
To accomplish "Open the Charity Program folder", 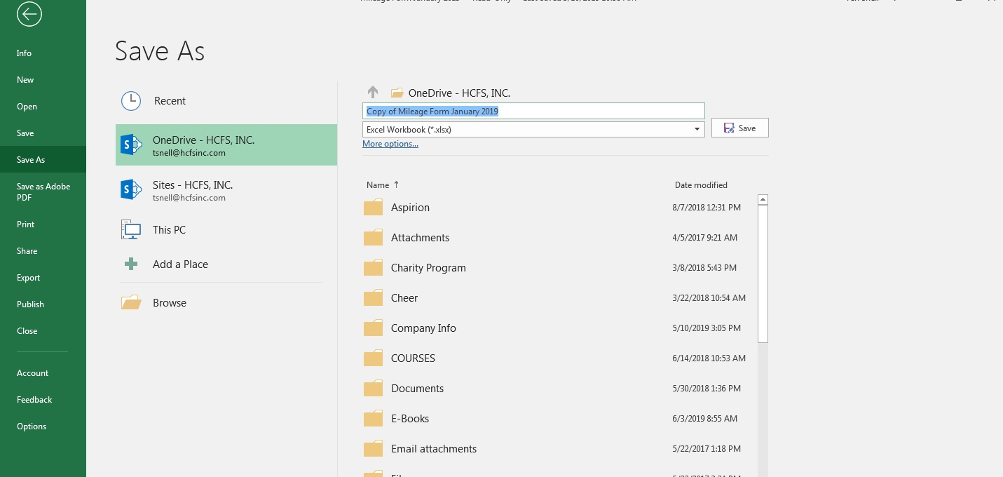I will pos(428,268).
